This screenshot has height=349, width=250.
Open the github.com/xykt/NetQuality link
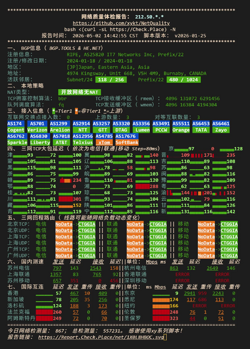121,23
